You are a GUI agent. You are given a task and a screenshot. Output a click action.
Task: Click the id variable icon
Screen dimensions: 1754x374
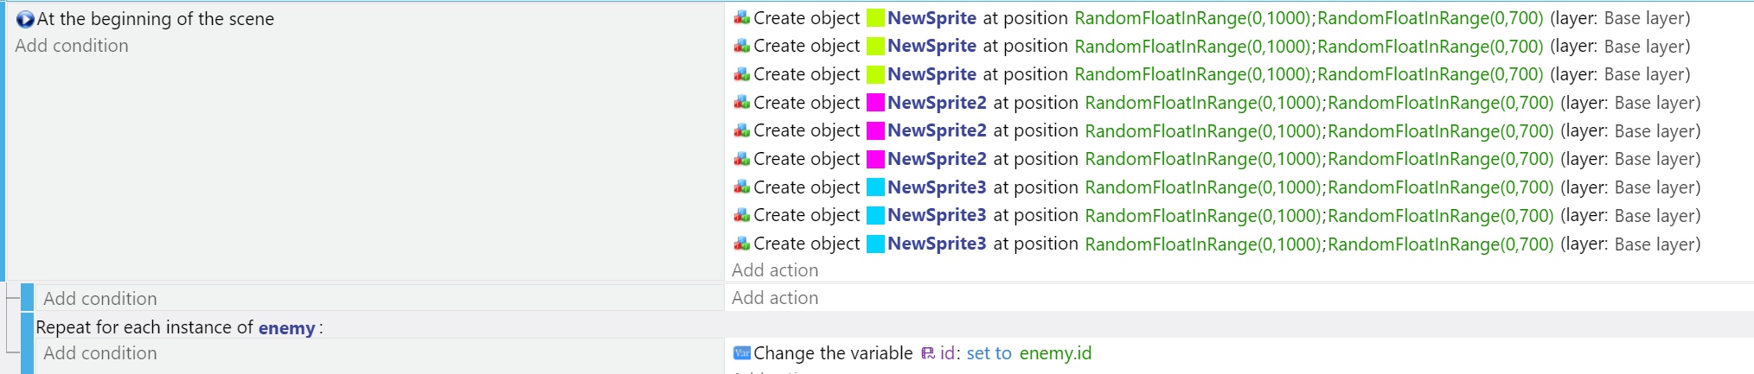[927, 353]
